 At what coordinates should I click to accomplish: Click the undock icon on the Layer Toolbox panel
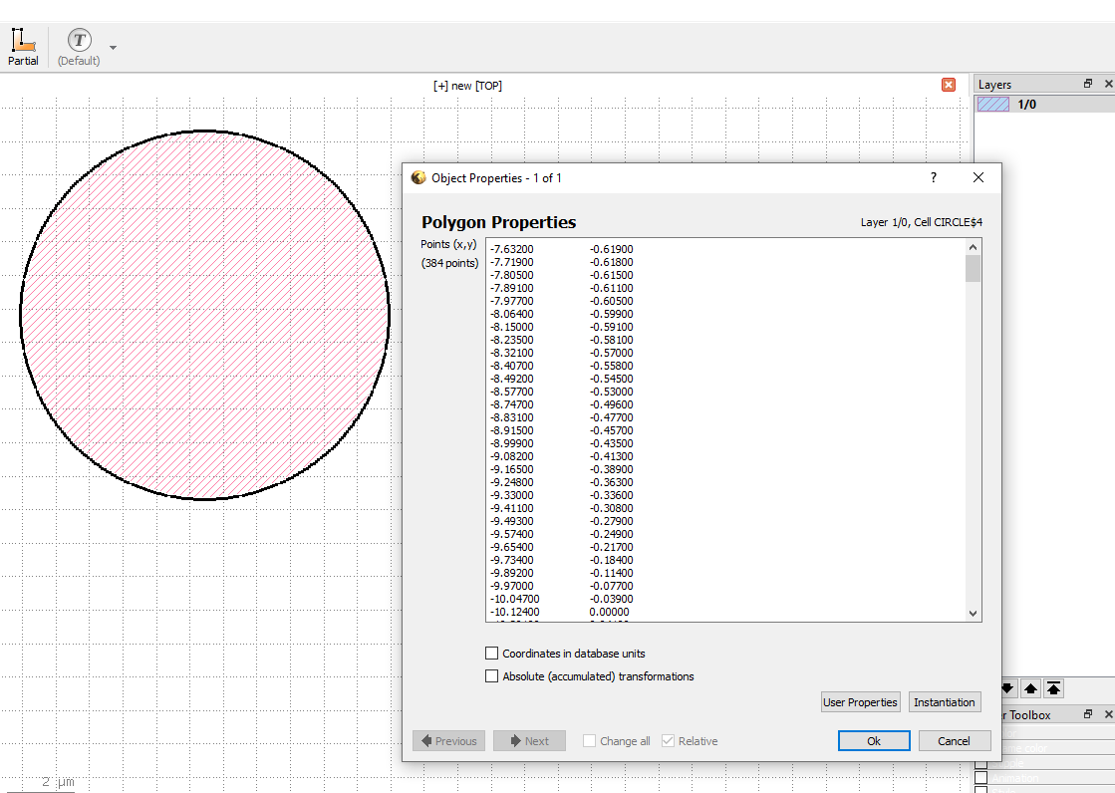point(1088,714)
